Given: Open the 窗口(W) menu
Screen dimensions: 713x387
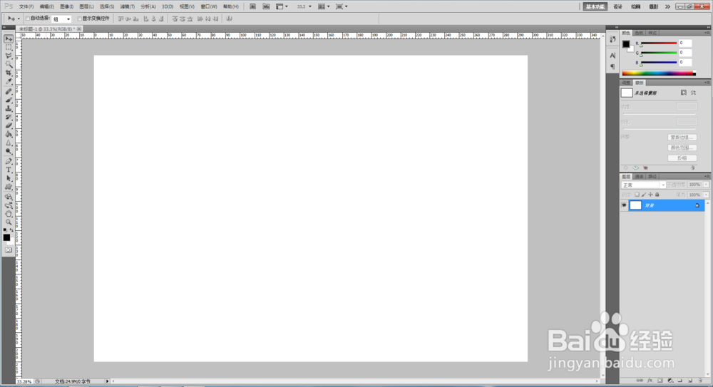Looking at the screenshot, I should (x=209, y=7).
